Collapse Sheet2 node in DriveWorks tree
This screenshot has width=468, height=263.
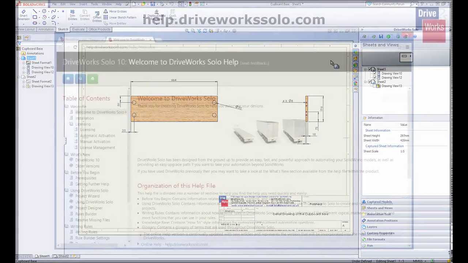coord(365,82)
